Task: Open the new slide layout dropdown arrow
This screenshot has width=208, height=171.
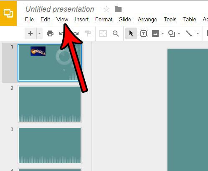Action: tap(40, 33)
